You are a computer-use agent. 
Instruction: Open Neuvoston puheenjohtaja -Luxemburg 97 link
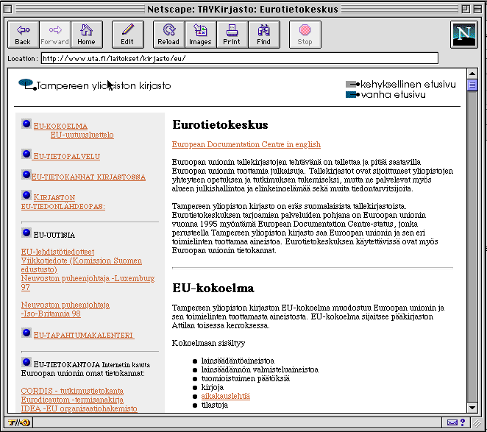88,283
